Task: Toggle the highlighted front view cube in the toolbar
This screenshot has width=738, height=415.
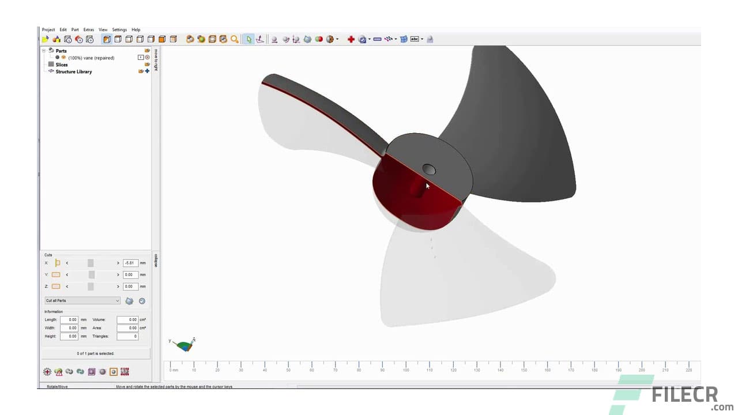Action: click(107, 39)
